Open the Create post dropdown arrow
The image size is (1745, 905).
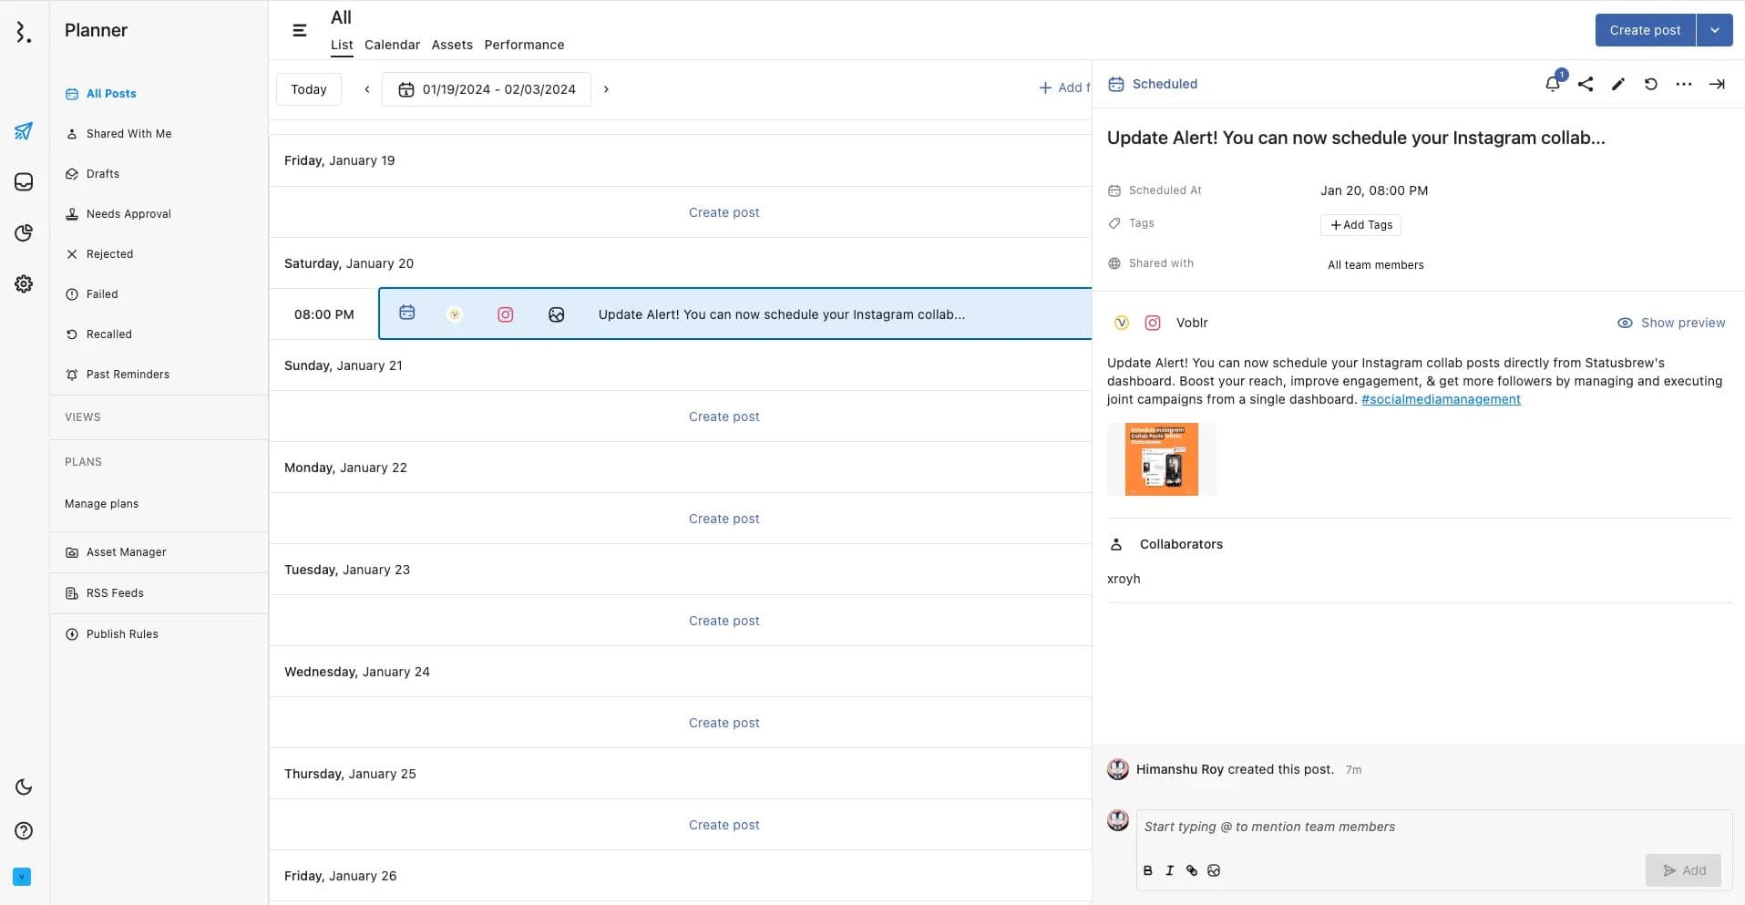1714,30
